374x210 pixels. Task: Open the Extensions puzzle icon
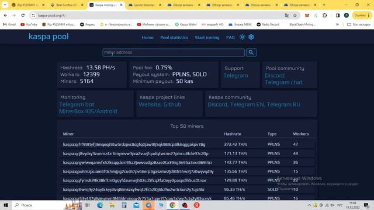click(x=325, y=16)
